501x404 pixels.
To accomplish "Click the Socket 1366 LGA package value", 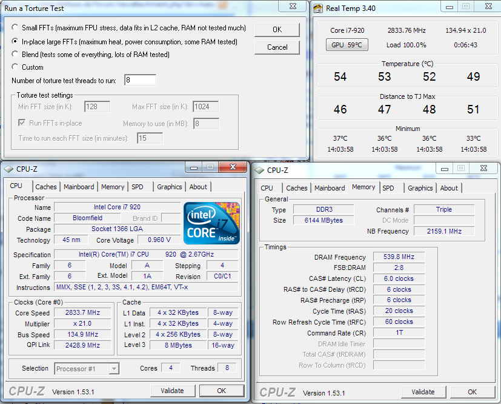I will (x=117, y=229).
